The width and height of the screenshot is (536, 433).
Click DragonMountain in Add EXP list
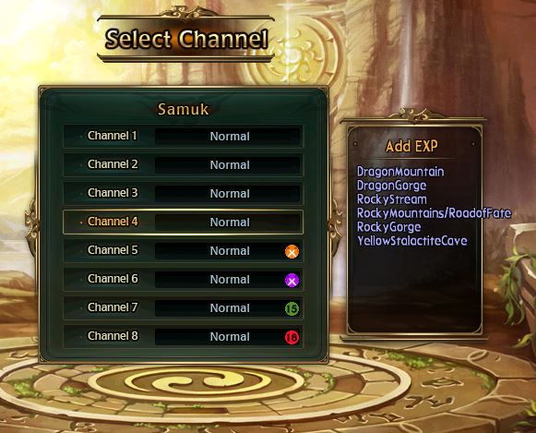pos(400,172)
